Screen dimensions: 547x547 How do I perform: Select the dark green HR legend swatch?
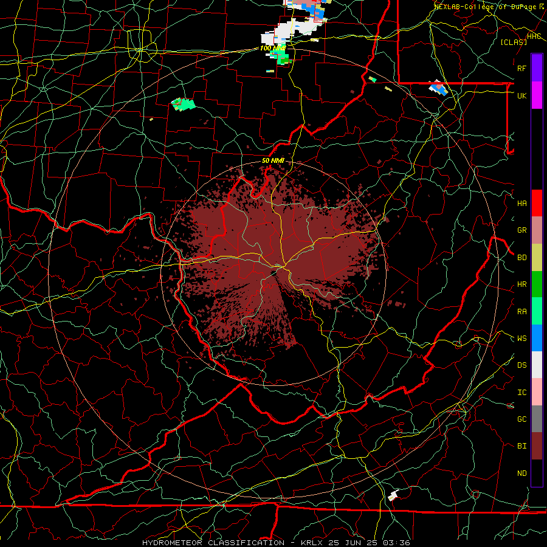537,284
